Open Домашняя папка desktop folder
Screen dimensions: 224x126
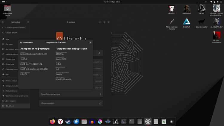[7, 10]
